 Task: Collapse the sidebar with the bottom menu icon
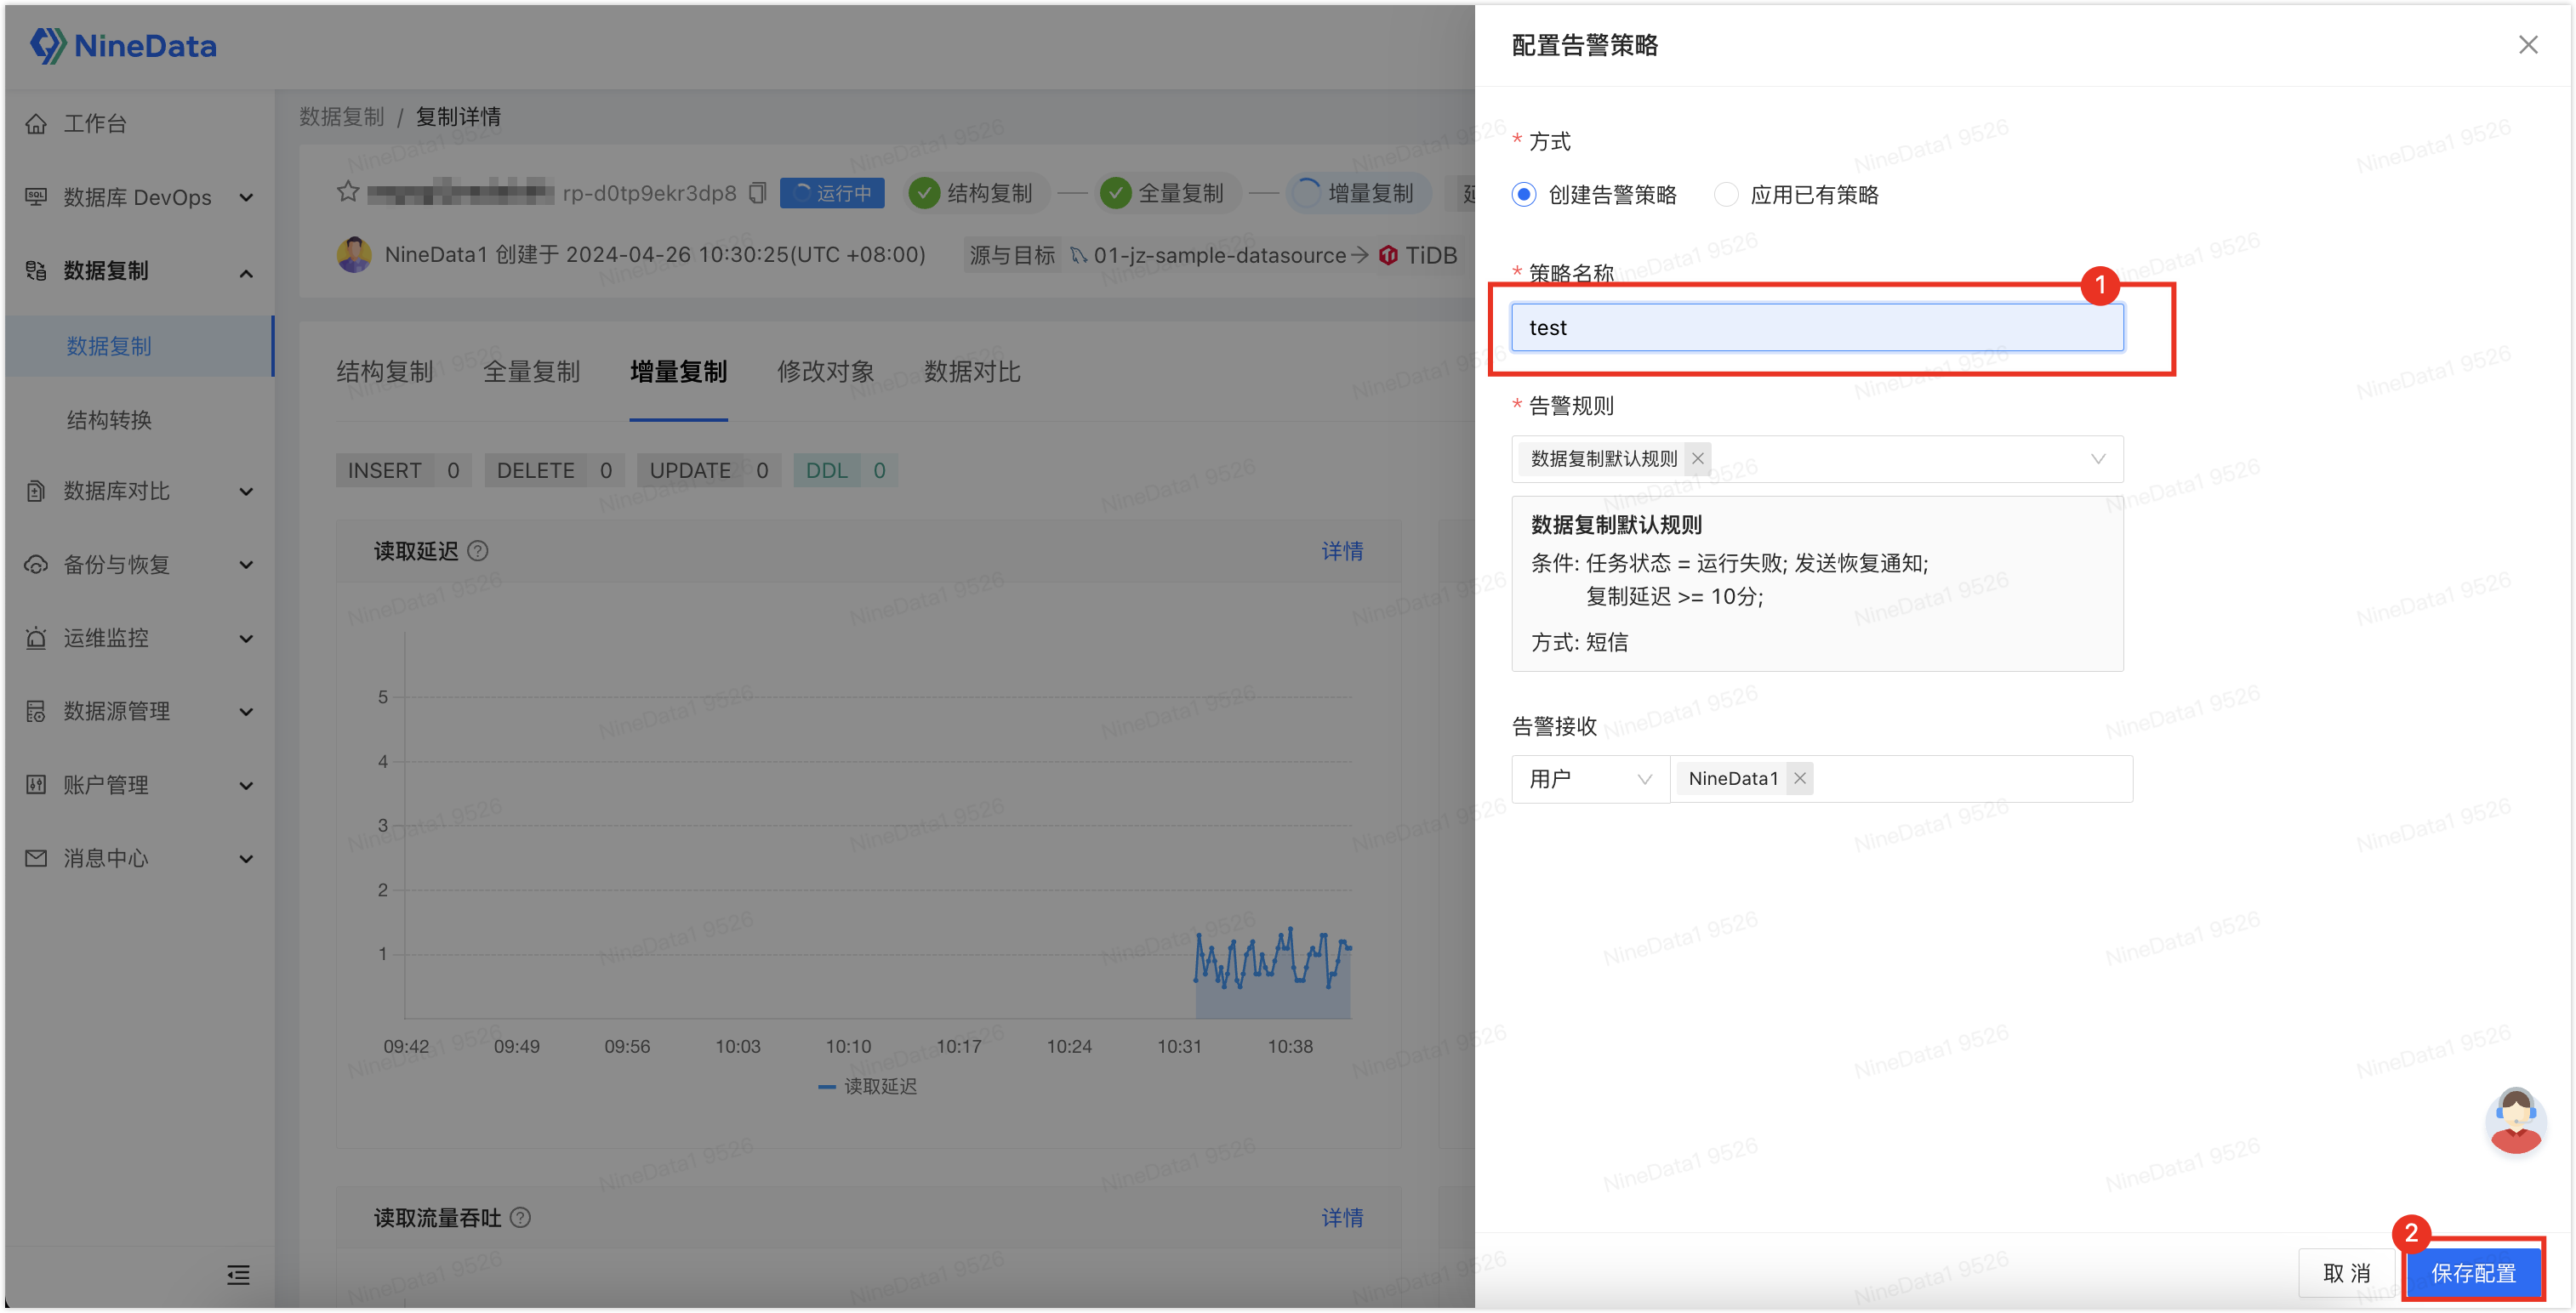tap(238, 1274)
